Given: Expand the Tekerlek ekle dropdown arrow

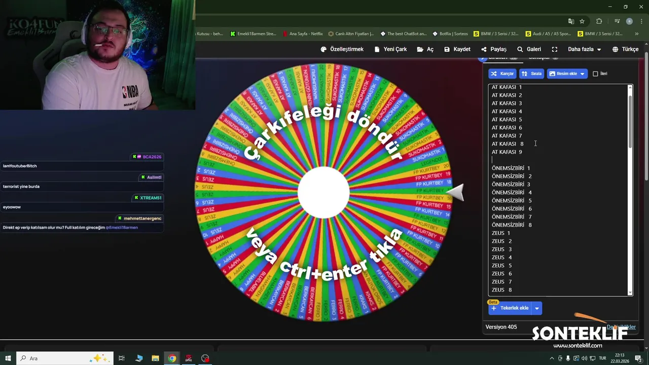Looking at the screenshot, I should (x=537, y=308).
